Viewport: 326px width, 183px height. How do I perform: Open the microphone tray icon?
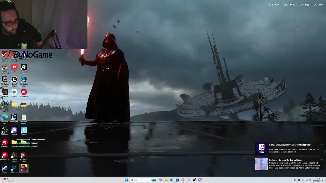(x=303, y=180)
